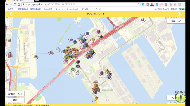Open the 設定 button

(x=15, y=100)
